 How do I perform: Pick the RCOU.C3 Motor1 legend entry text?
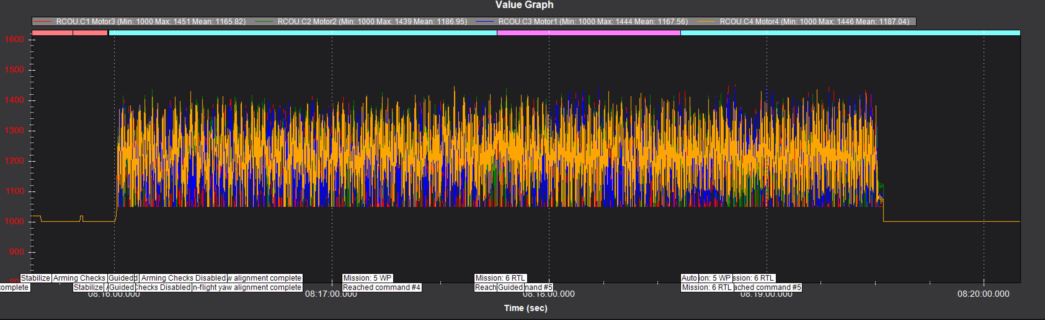click(593, 21)
